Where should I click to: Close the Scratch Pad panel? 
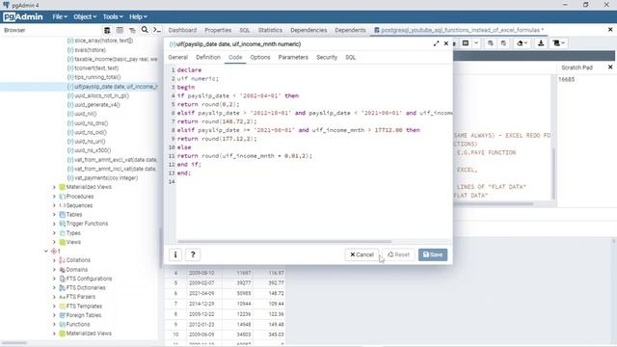(610, 67)
